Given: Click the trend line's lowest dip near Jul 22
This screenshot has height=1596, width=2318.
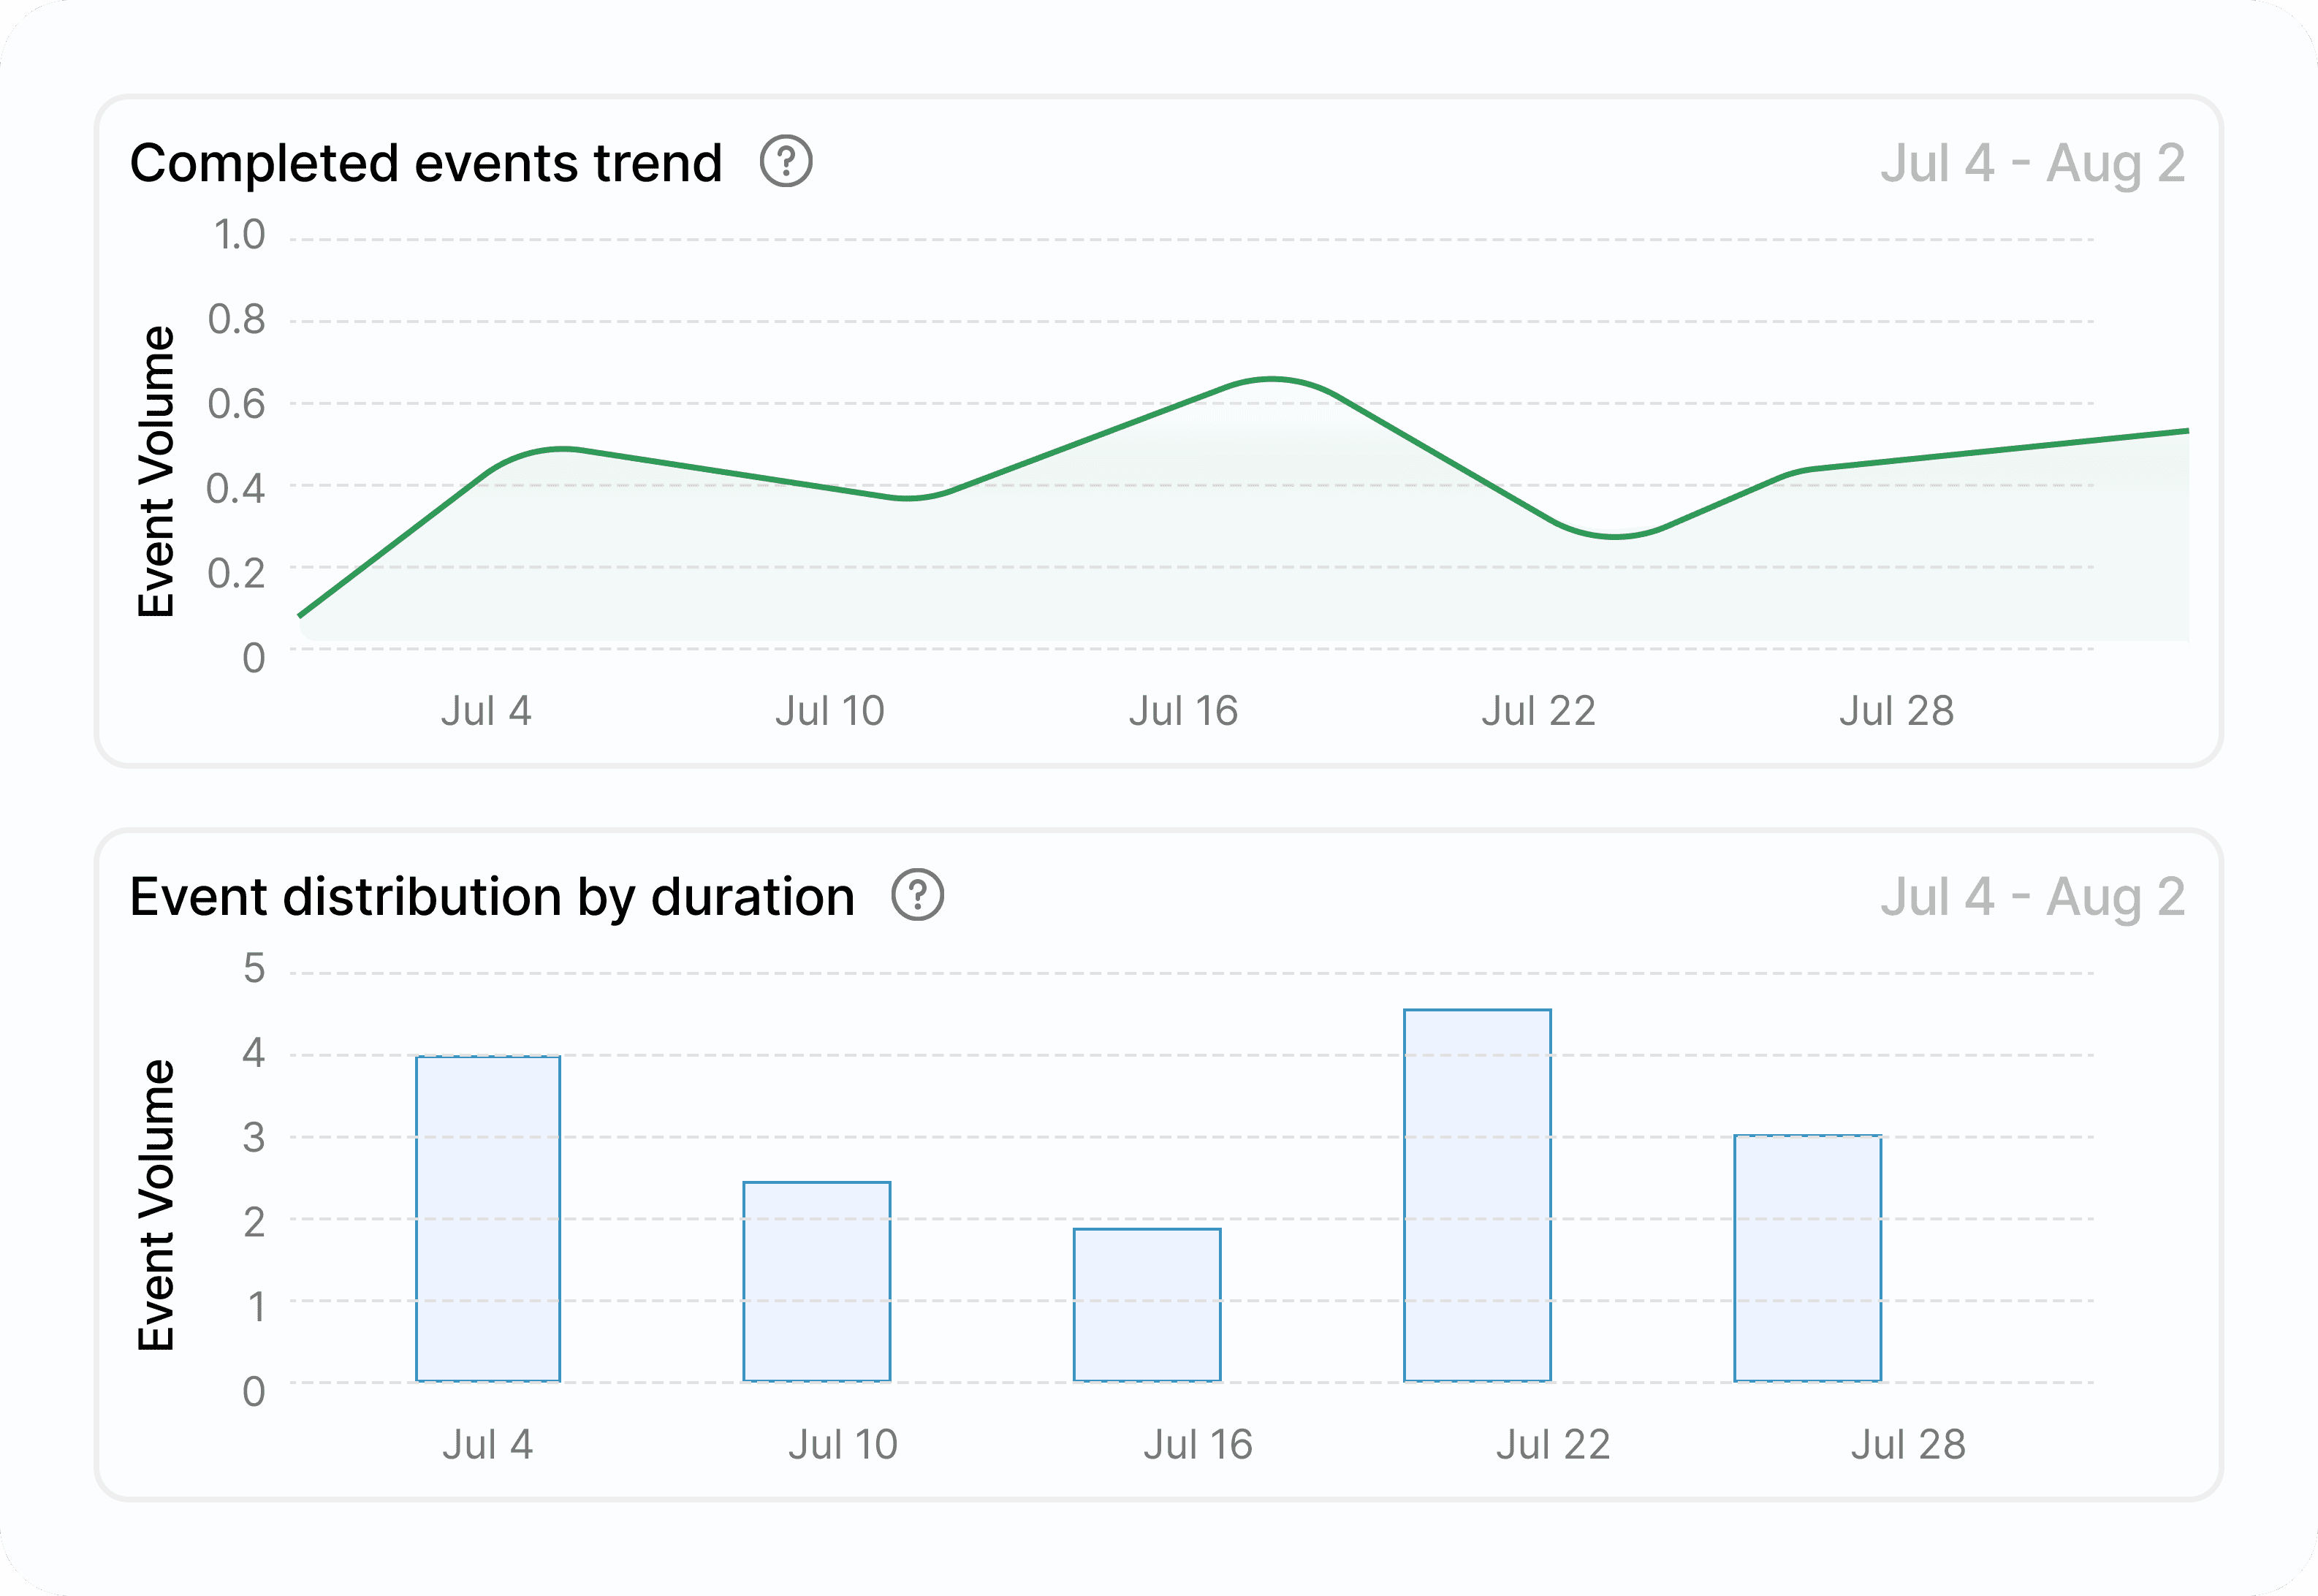Looking at the screenshot, I should pos(1614,536).
